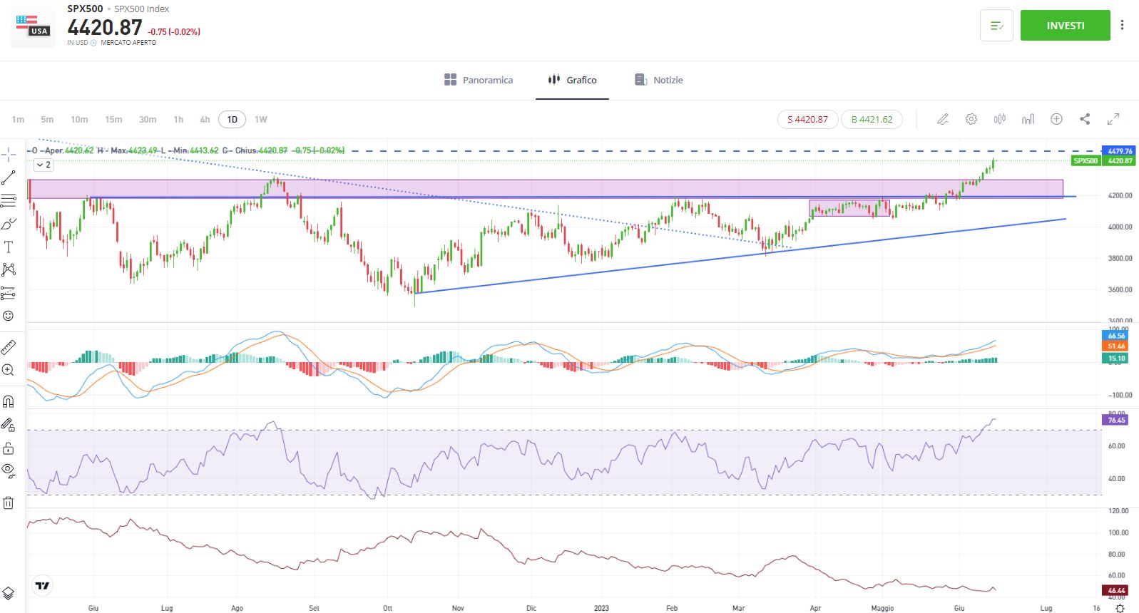Set timeframe to 1h
Viewport: 1139px width, 613px height.
point(178,119)
